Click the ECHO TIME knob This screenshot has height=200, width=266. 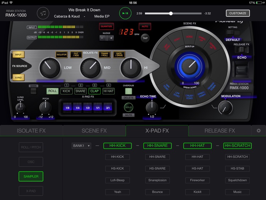(152, 108)
